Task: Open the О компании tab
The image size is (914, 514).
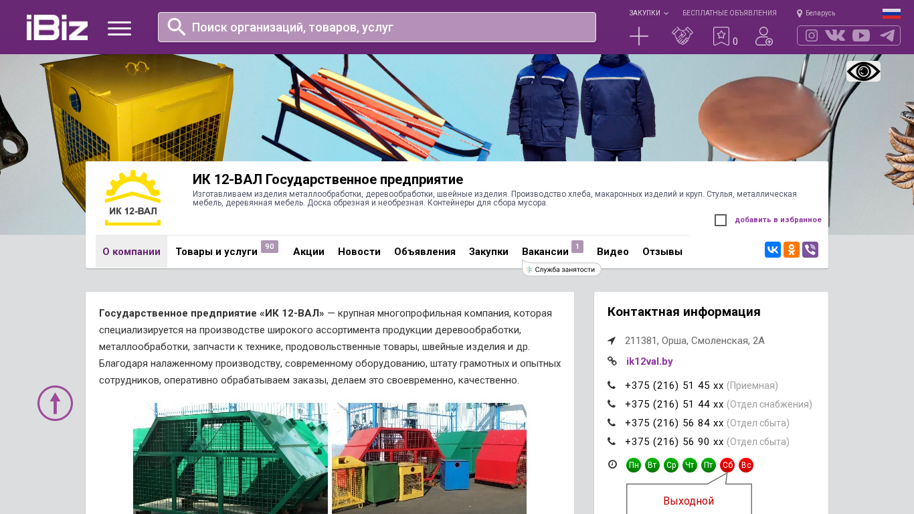Action: 131,252
